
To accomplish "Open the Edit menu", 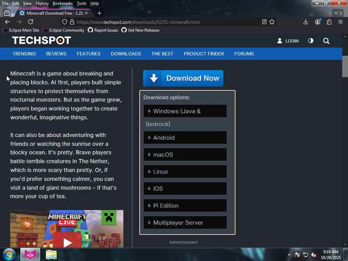I will [x=15, y=3].
